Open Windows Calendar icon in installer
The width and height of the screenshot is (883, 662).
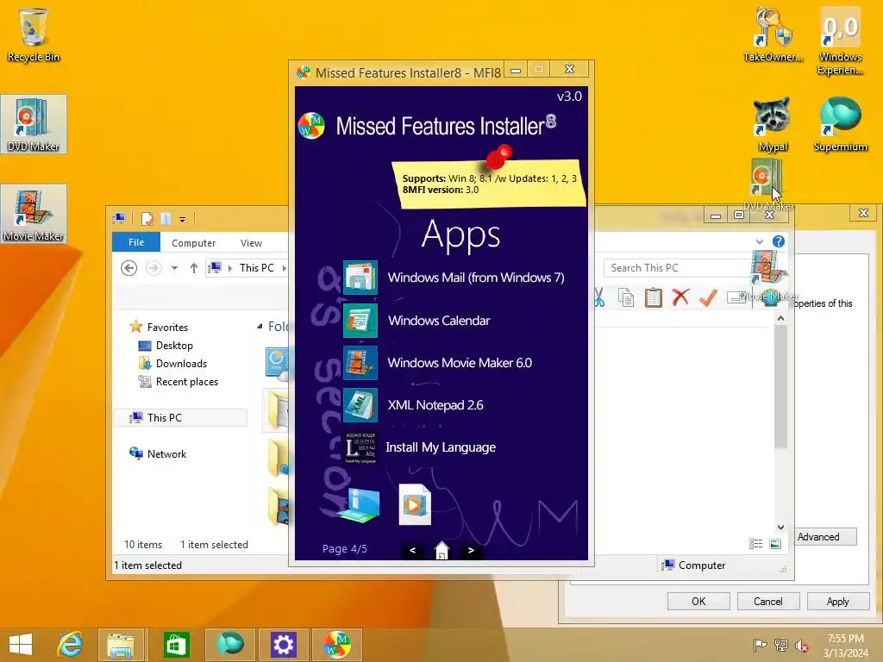tap(360, 321)
